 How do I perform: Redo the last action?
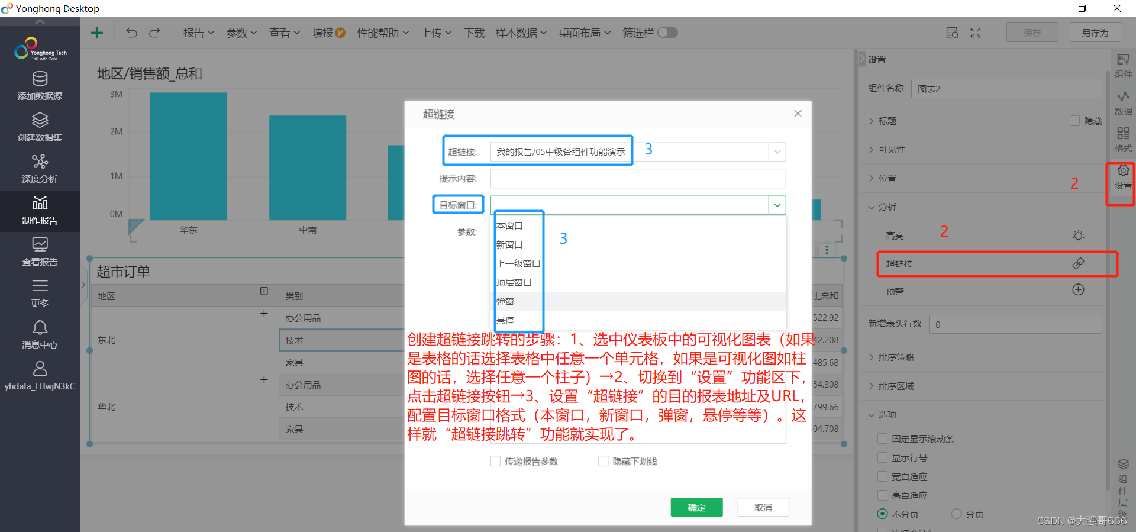[154, 33]
